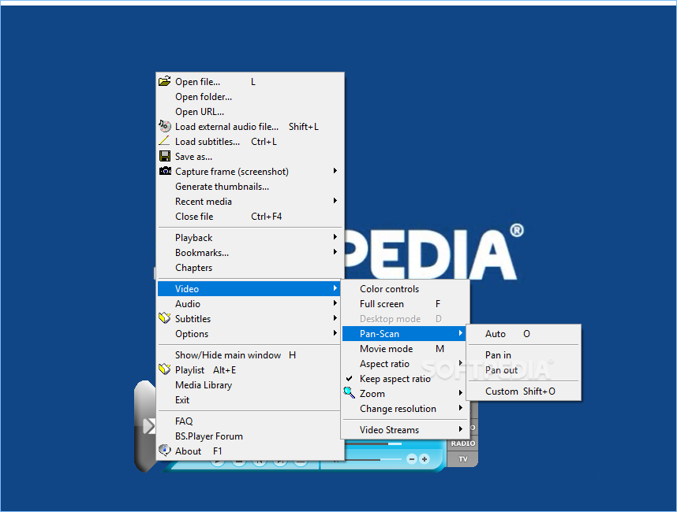Select Auto pan-scan option
The image size is (677, 512).
coord(523,333)
